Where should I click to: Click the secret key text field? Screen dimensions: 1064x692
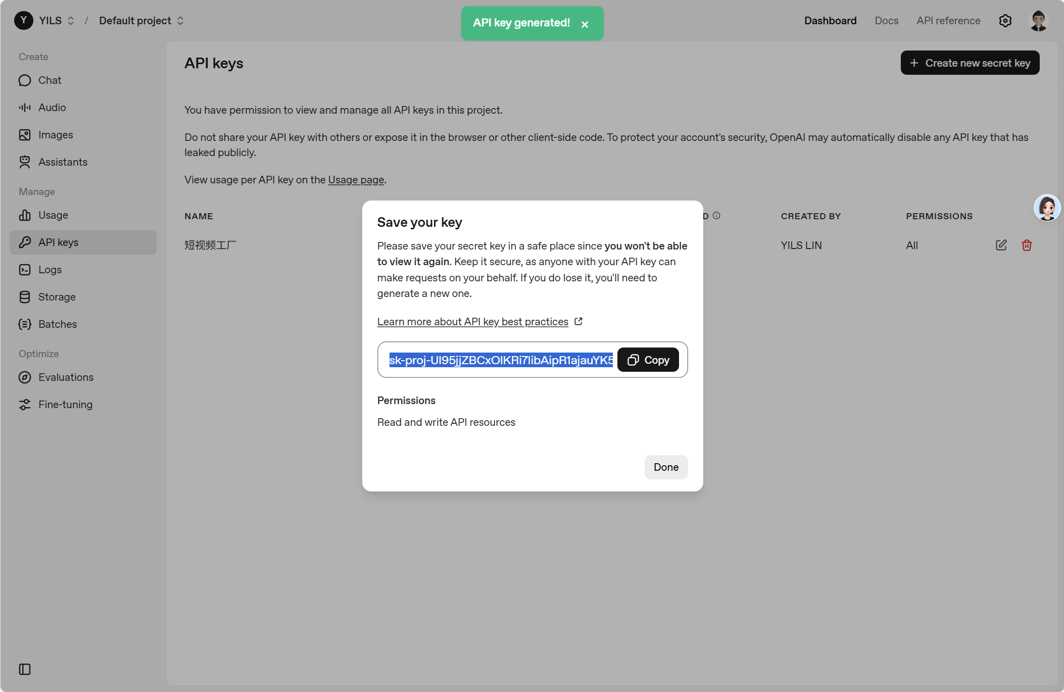pyautogui.click(x=501, y=360)
